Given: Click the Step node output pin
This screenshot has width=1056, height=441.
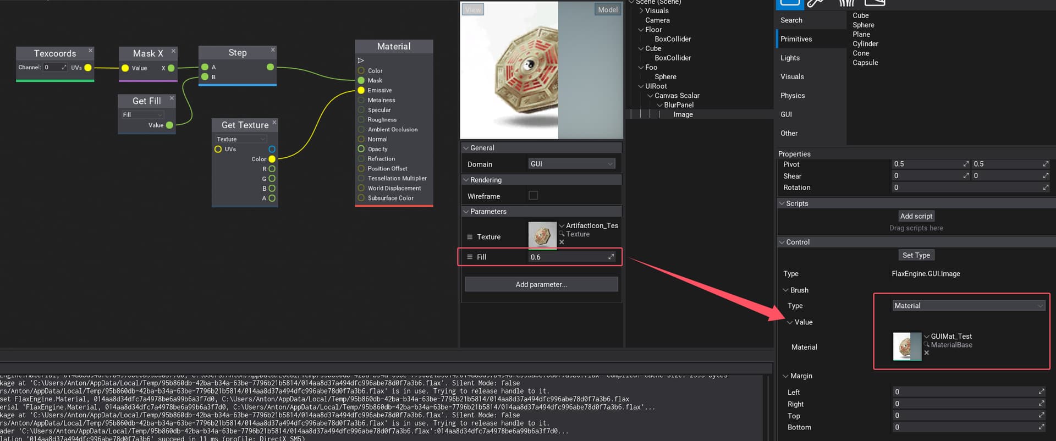Looking at the screenshot, I should coord(270,67).
